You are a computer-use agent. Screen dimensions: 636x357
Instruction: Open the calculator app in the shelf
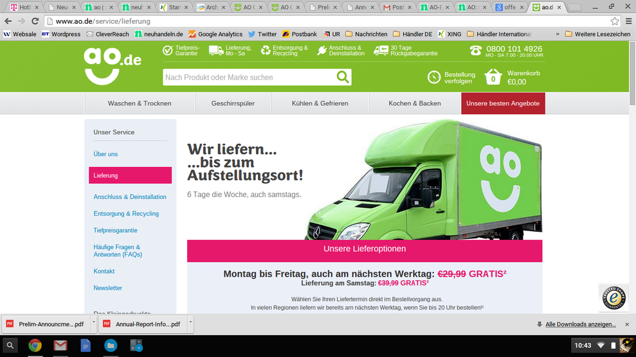[136, 345]
